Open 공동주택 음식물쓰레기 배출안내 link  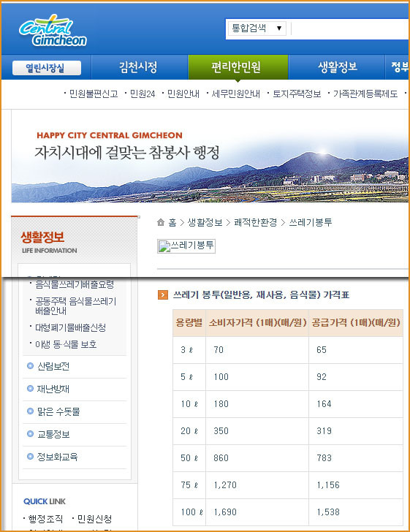(76, 305)
